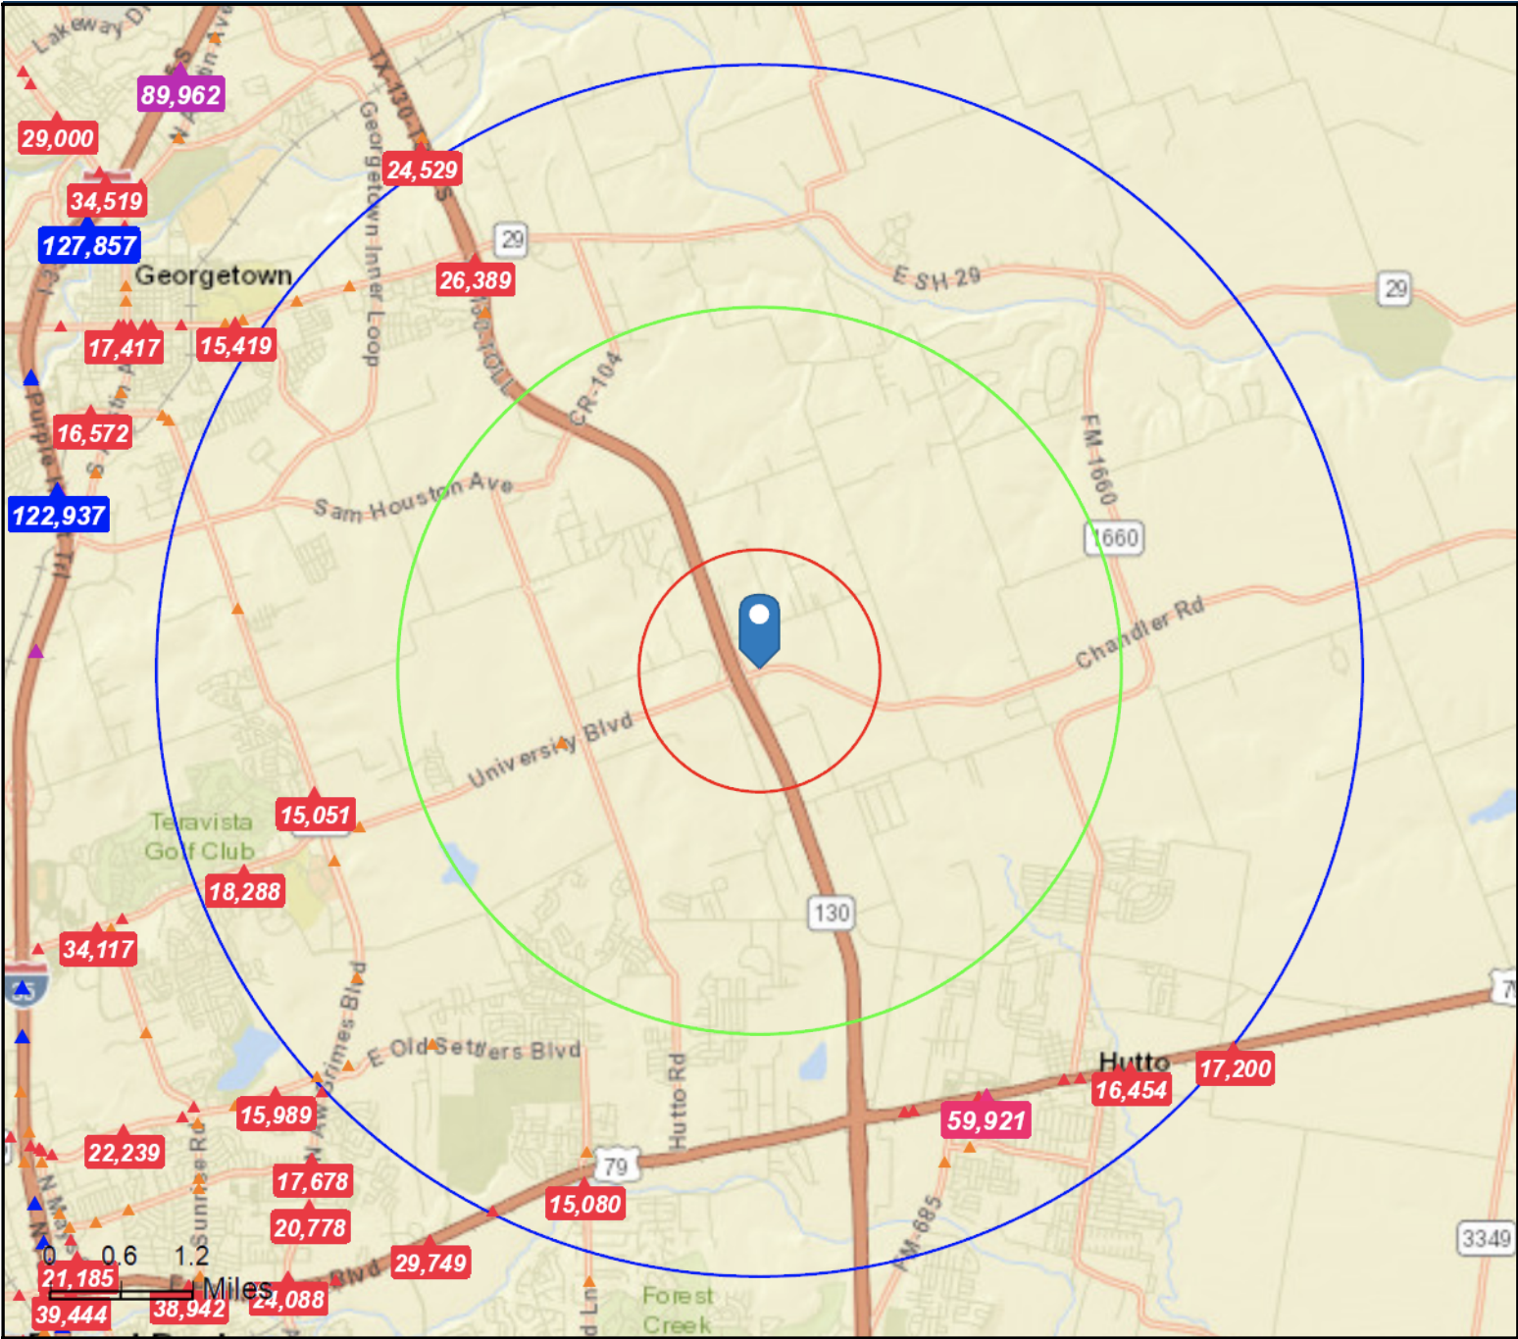Select the 17,200 traffic count marker
The image size is (1518, 1339).
[1235, 1068]
